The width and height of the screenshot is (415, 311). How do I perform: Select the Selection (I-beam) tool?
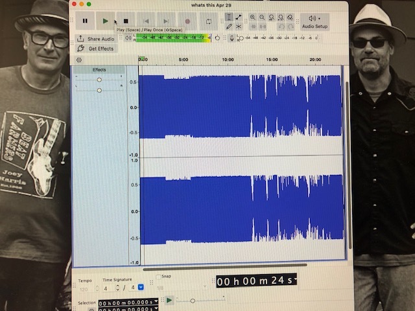coord(229,17)
